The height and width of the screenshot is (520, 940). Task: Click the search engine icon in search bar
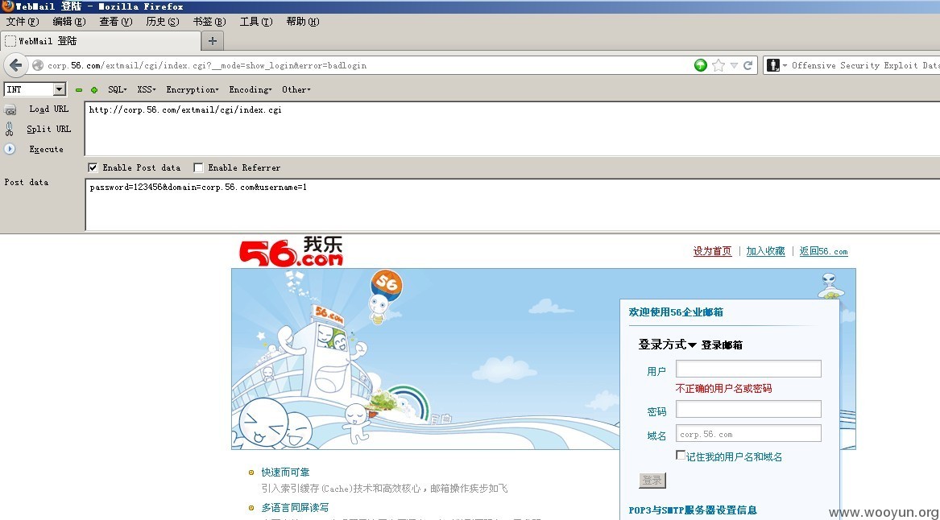point(773,65)
